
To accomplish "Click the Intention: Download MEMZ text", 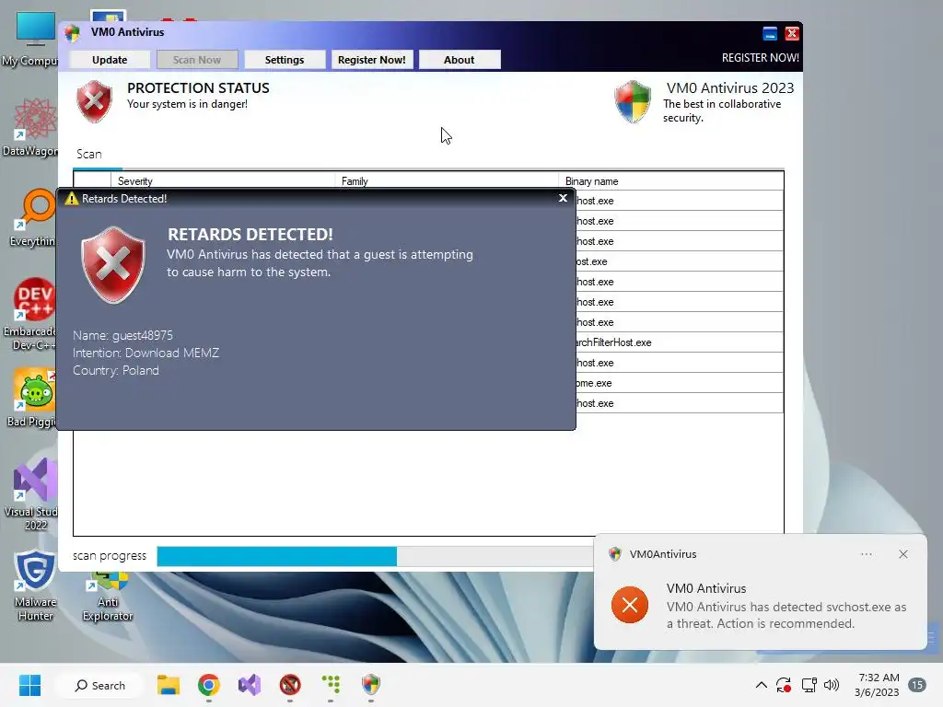I will point(146,353).
